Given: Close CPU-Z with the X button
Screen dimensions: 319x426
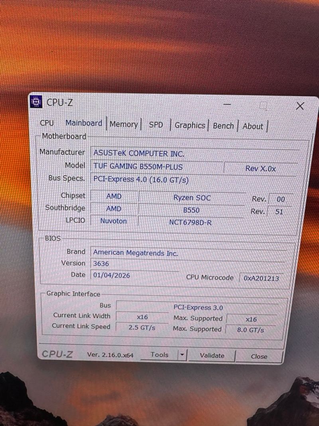Looking at the screenshot, I should 300,106.
